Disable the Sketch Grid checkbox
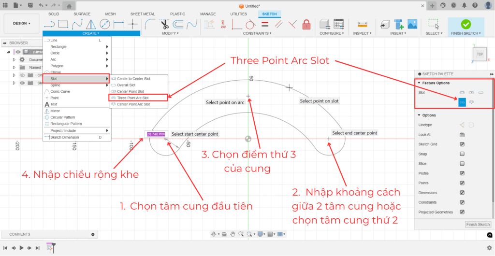Viewport: 495px width, 256px height. (462, 144)
